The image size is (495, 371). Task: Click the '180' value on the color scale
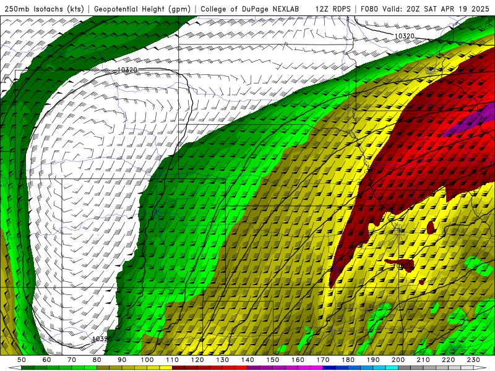click(x=348, y=360)
